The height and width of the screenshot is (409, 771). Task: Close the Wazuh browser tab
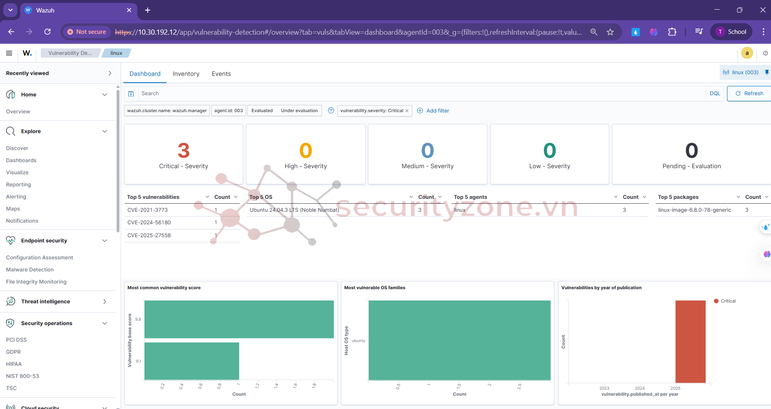pyautogui.click(x=129, y=10)
